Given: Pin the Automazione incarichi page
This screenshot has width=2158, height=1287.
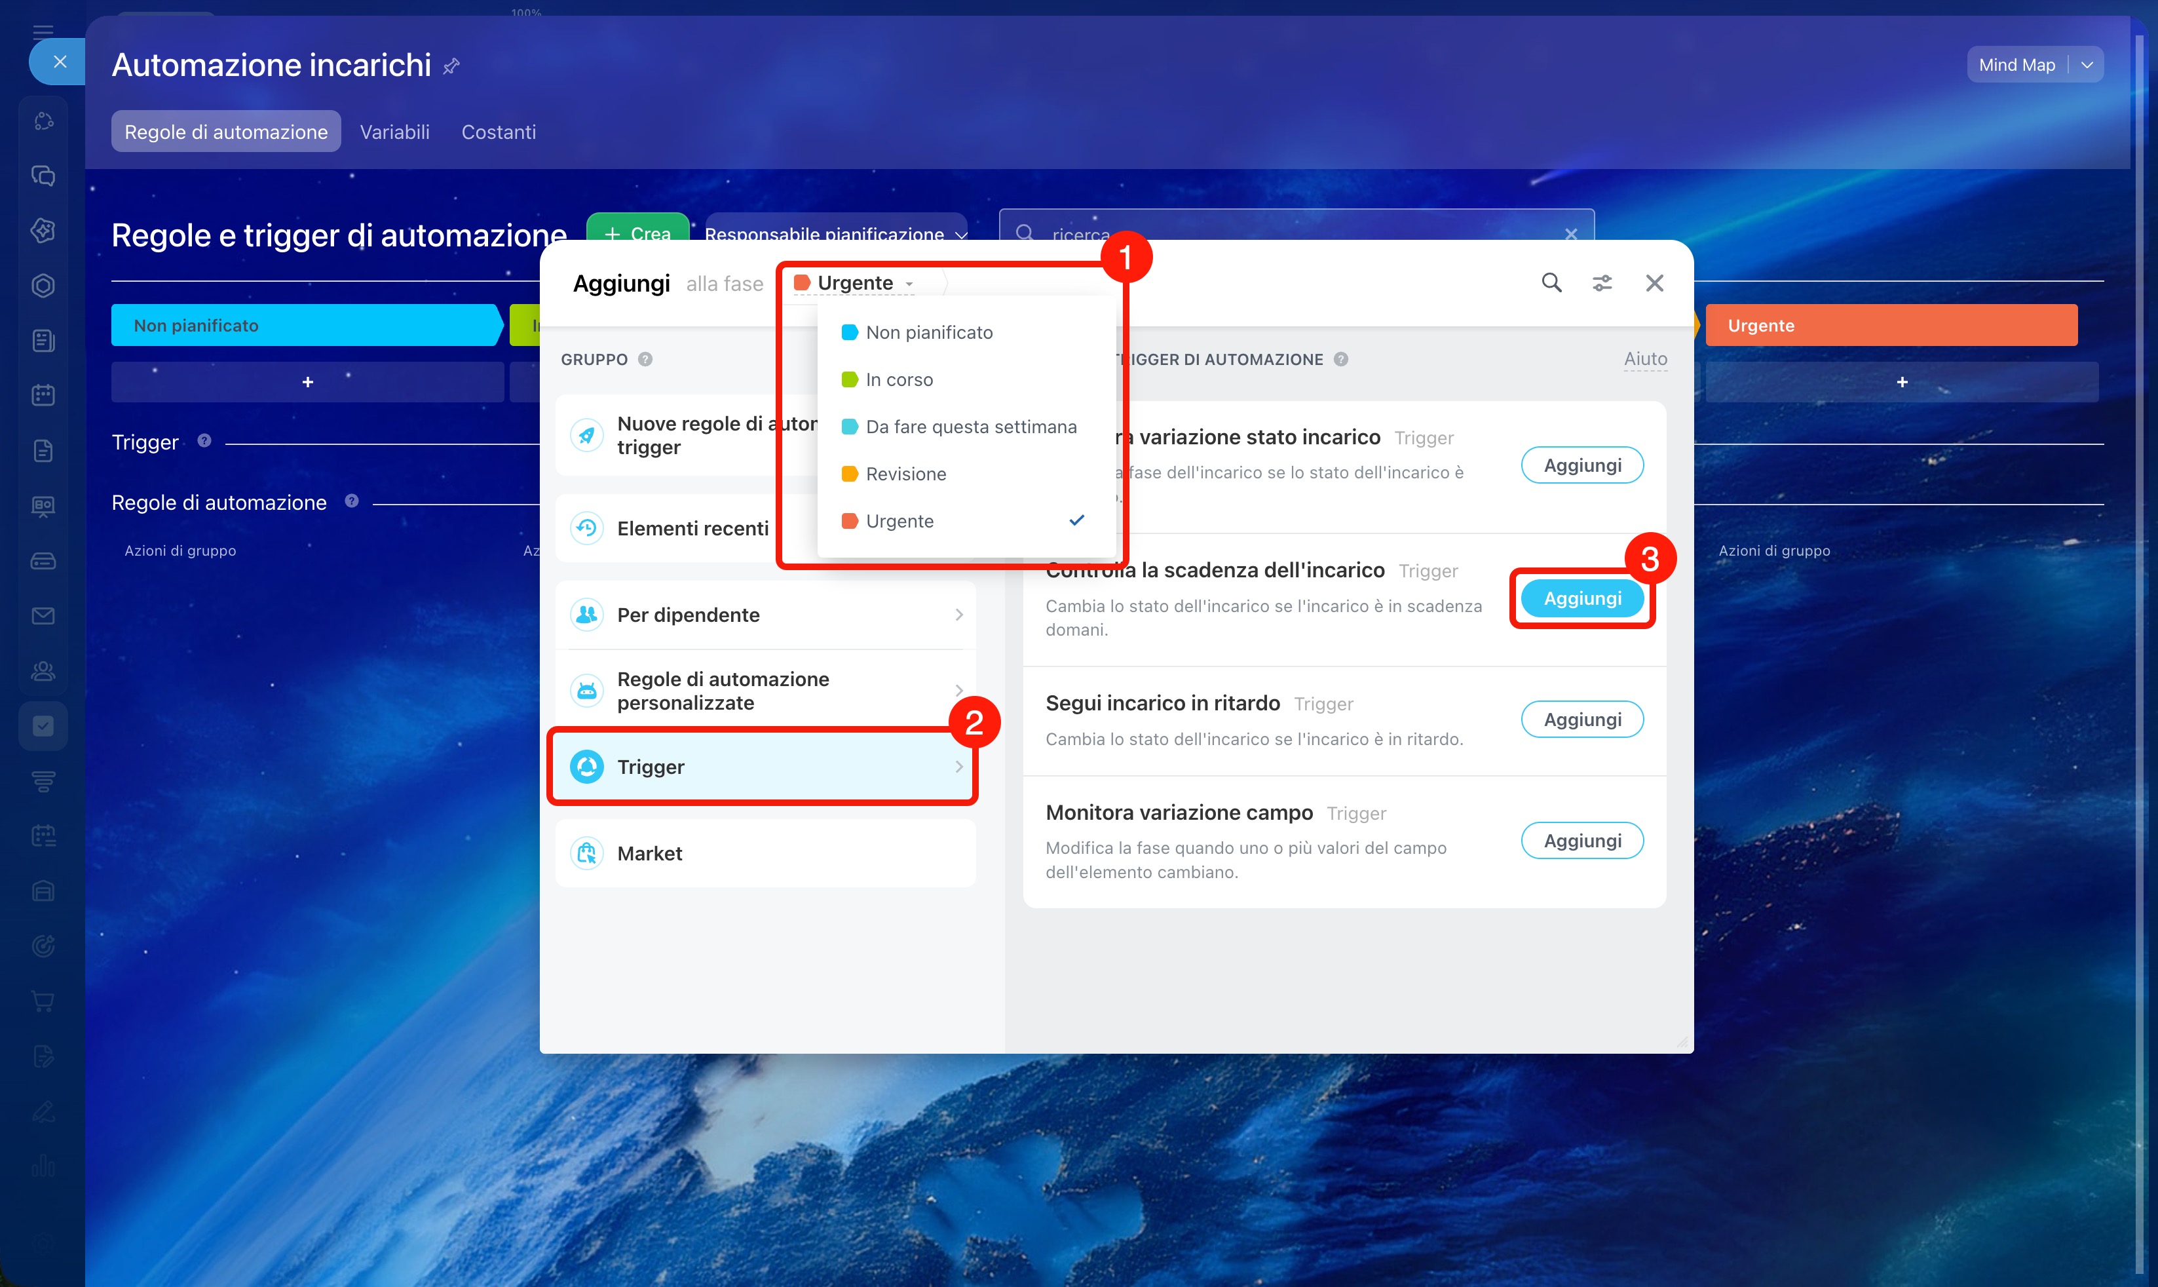Looking at the screenshot, I should pyautogui.click(x=451, y=66).
